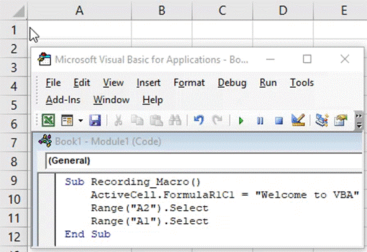This screenshot has width=367, height=252.
Task: Click the View Microsoft Excel toolbar icon
Action: pyautogui.click(x=48, y=120)
